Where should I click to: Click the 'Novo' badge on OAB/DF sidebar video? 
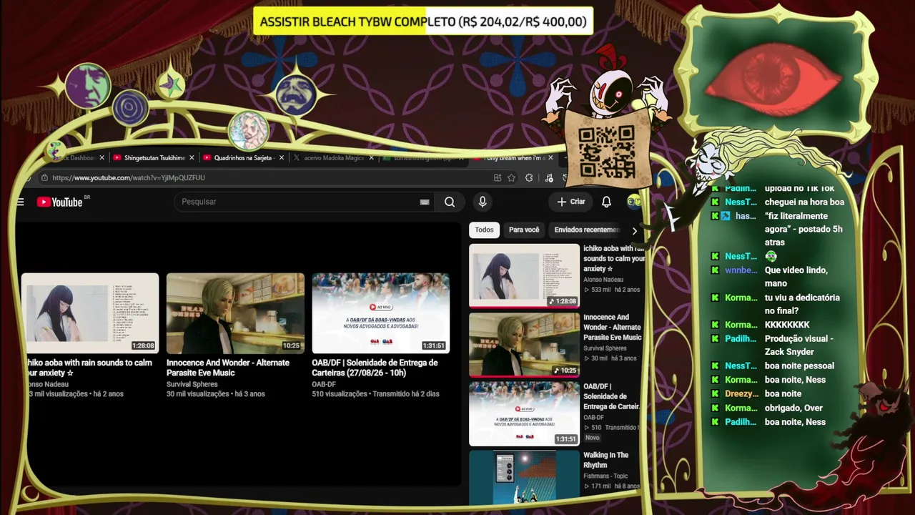pyautogui.click(x=593, y=438)
